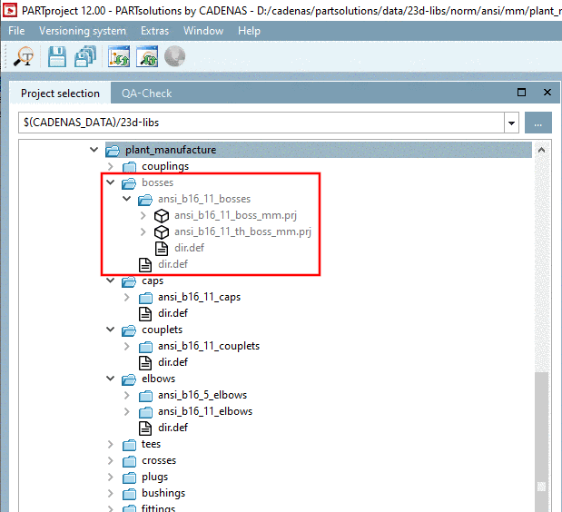Click the grey globe toolbar icon
Image resolution: width=562 pixels, height=512 pixels.
pos(174,56)
